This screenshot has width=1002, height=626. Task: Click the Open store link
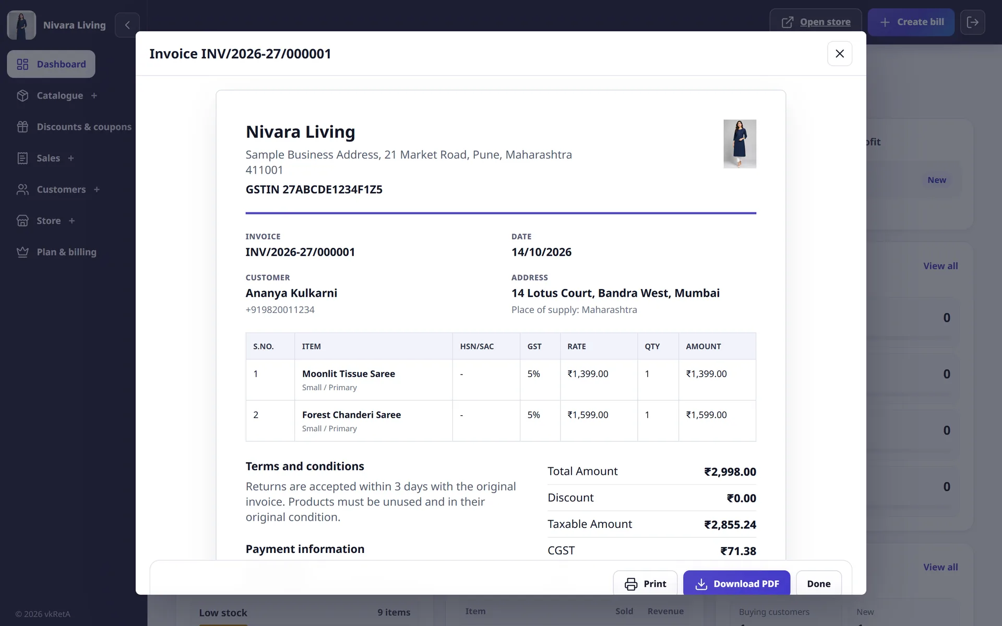click(x=825, y=22)
